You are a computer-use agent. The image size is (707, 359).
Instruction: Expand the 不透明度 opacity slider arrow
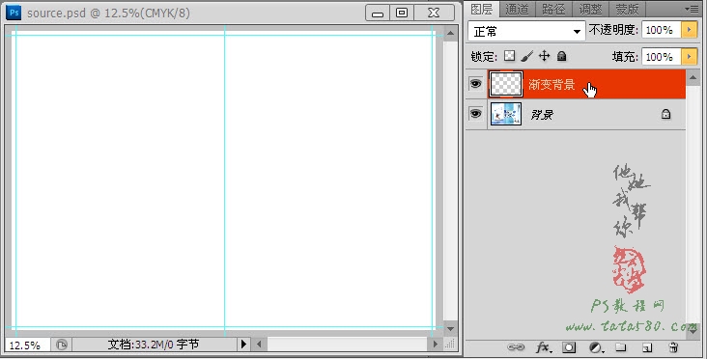click(x=689, y=30)
